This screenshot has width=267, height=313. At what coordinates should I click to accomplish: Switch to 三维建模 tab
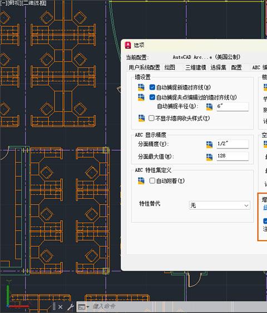pos(195,67)
